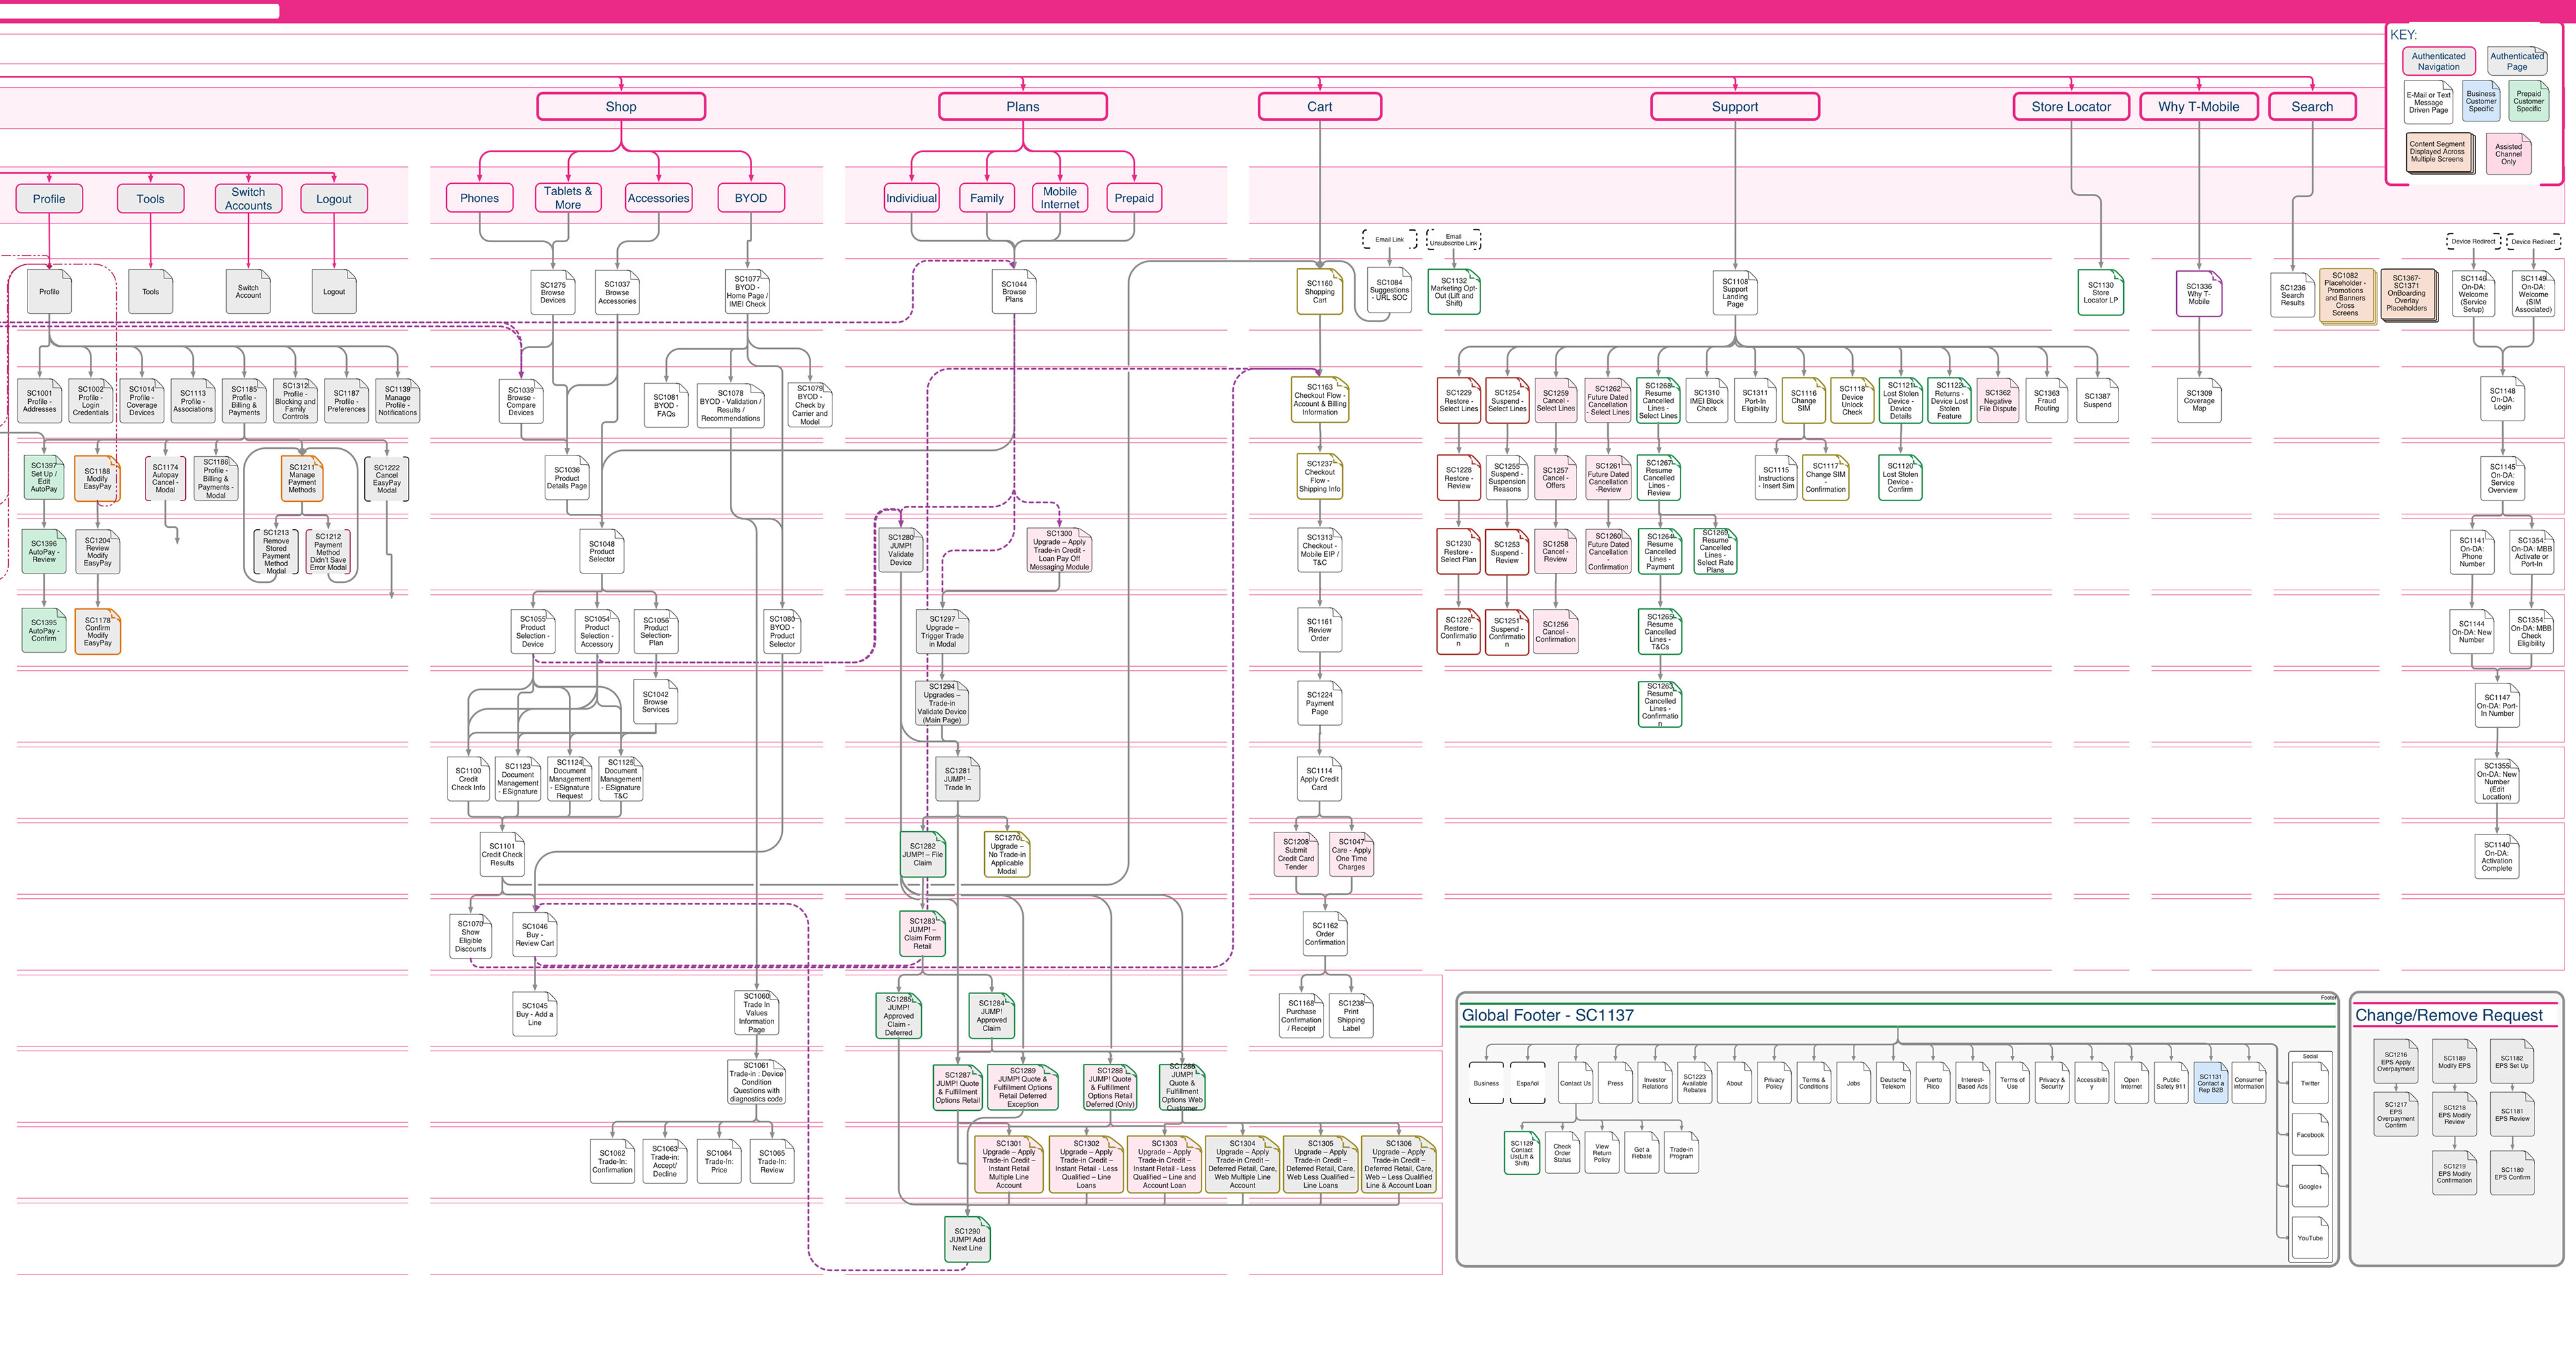
Task: Click the SC1108 Support Landing Page node
Action: point(1735,292)
